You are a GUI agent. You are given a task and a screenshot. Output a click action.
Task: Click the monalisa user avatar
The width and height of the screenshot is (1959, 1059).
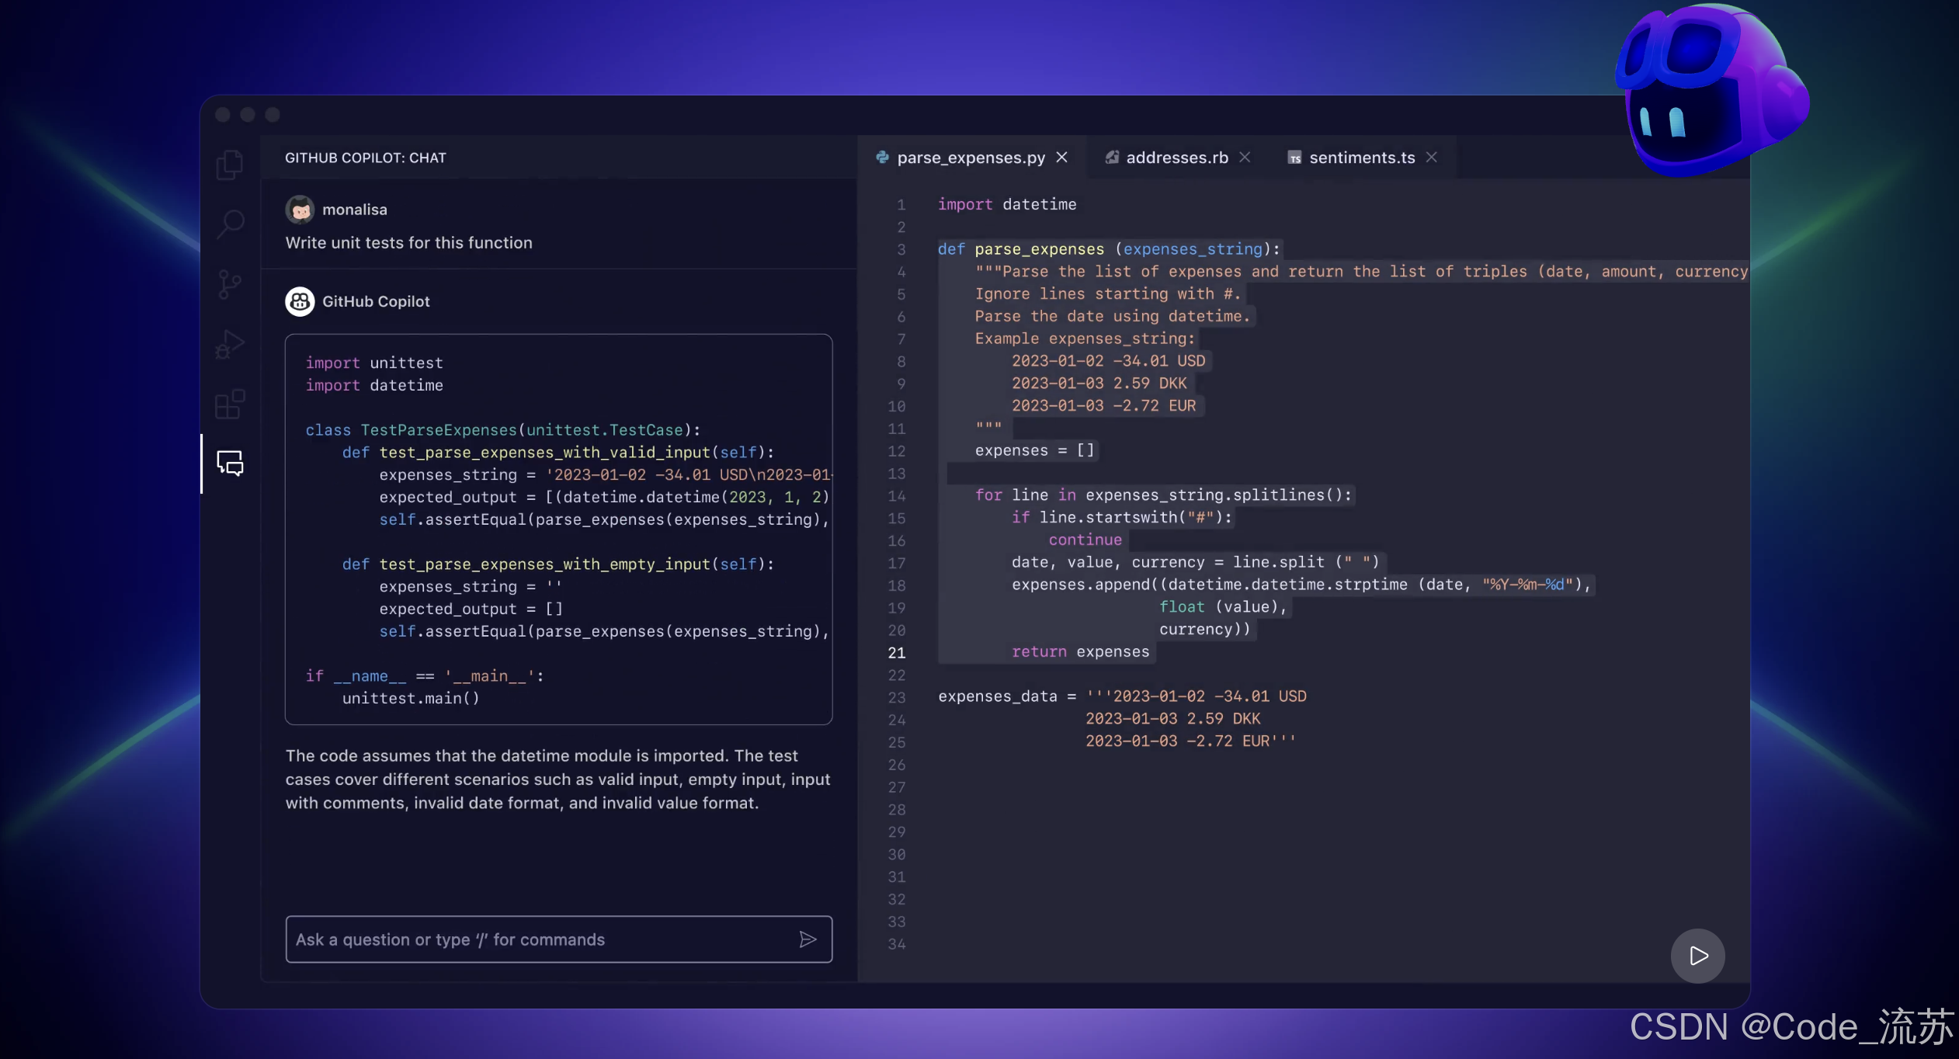[x=300, y=210]
